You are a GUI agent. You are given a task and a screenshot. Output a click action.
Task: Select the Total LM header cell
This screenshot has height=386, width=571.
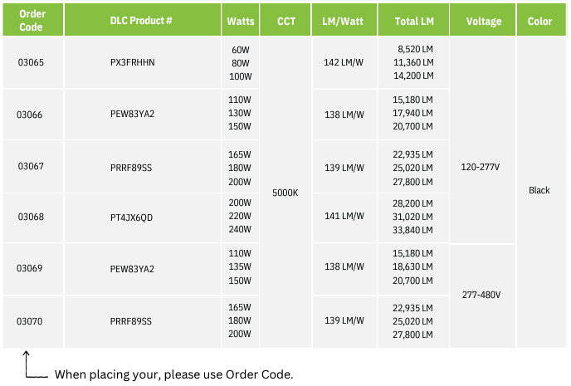tap(413, 20)
